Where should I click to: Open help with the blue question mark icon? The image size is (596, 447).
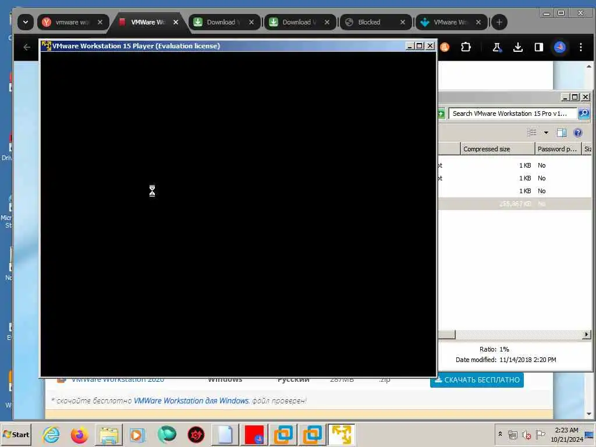[x=578, y=133]
